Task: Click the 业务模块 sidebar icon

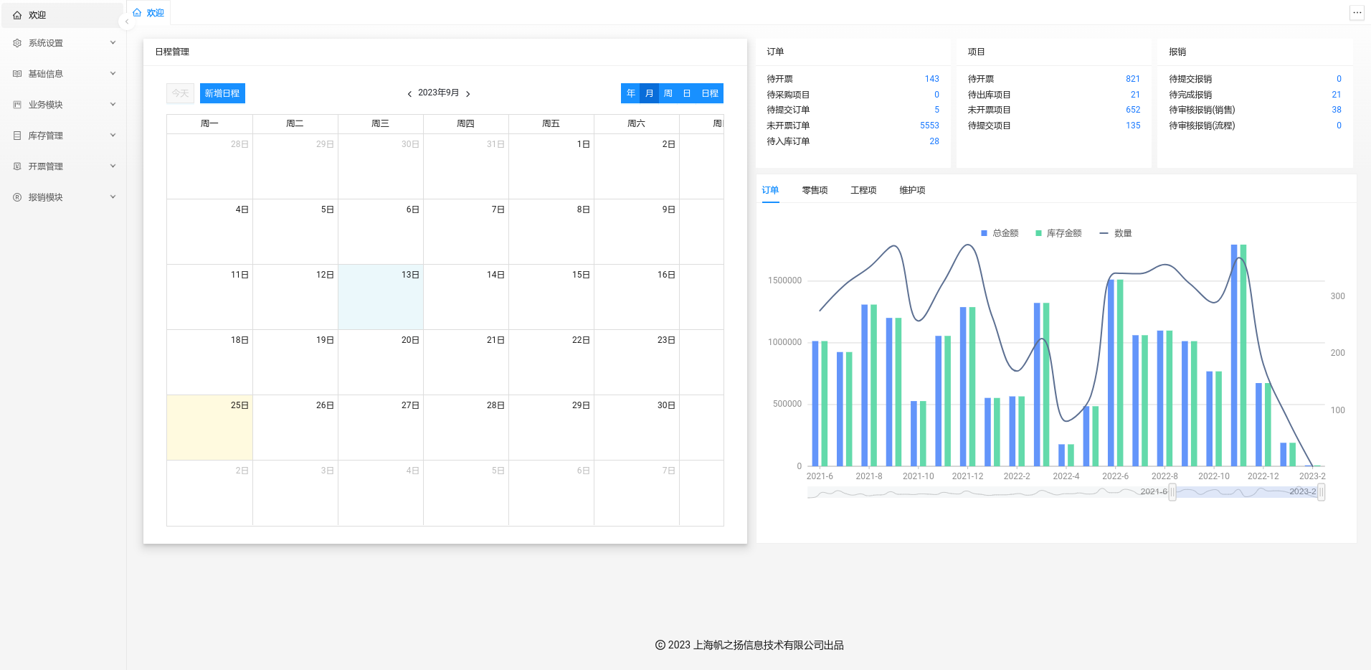Action: 17,105
